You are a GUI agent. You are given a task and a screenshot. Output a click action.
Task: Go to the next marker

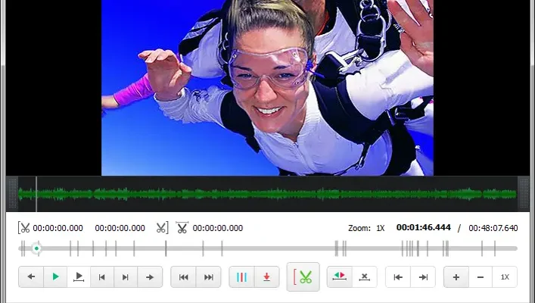point(208,276)
